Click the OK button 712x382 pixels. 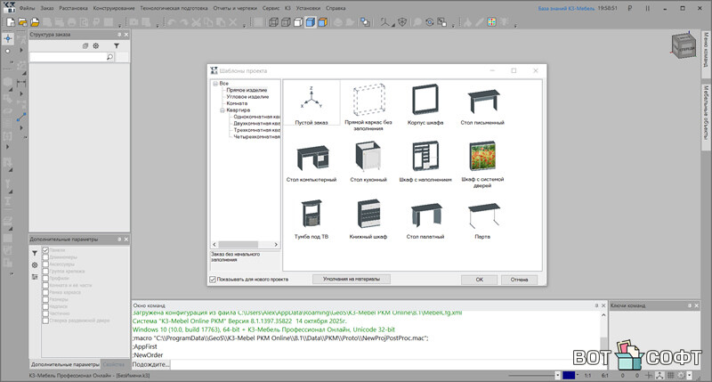[479, 279]
